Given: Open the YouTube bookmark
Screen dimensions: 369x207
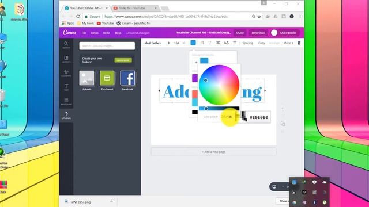Looking at the screenshot, I should coord(105,23).
